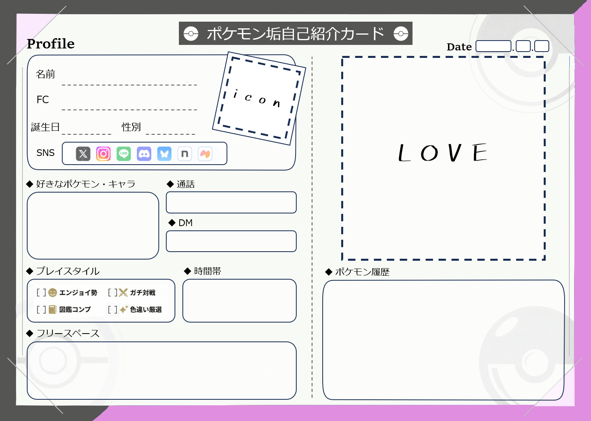Check the 色違い厳選 checkbox

(113, 310)
